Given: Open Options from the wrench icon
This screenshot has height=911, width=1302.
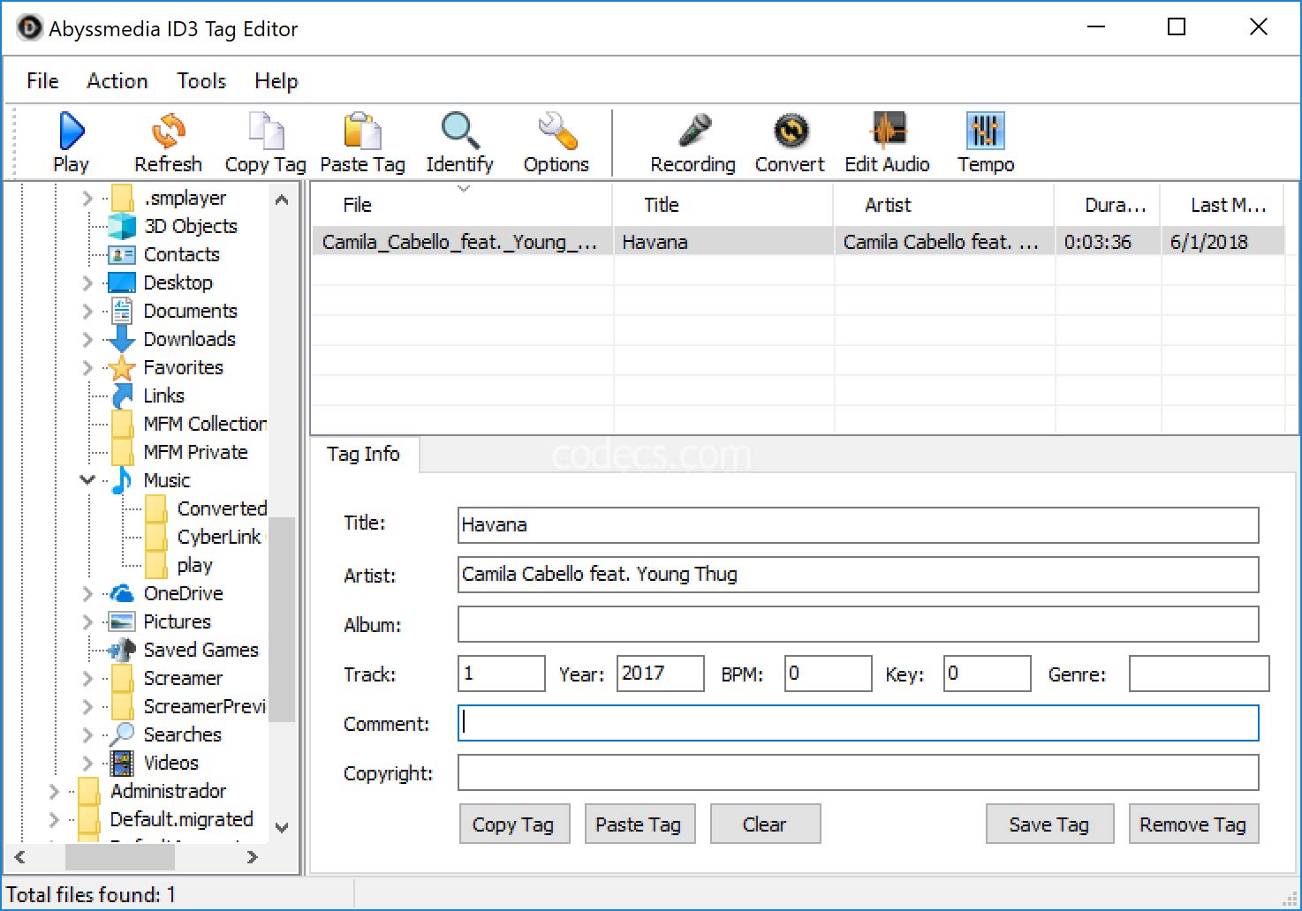Looking at the screenshot, I should (x=556, y=143).
